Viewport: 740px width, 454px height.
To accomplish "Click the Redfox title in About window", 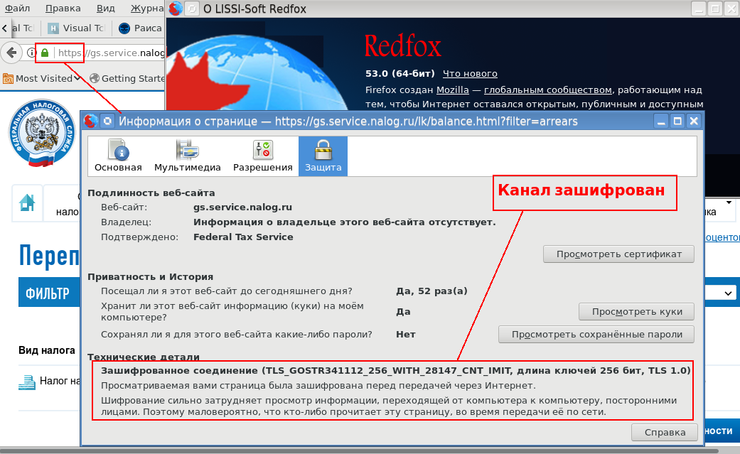I will [x=402, y=45].
